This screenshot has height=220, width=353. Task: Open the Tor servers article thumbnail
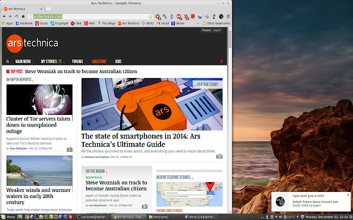[x=39, y=100]
